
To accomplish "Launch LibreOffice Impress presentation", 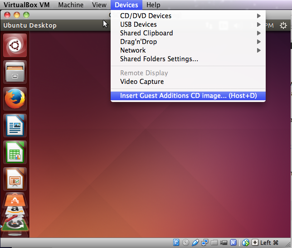I will [15, 179].
